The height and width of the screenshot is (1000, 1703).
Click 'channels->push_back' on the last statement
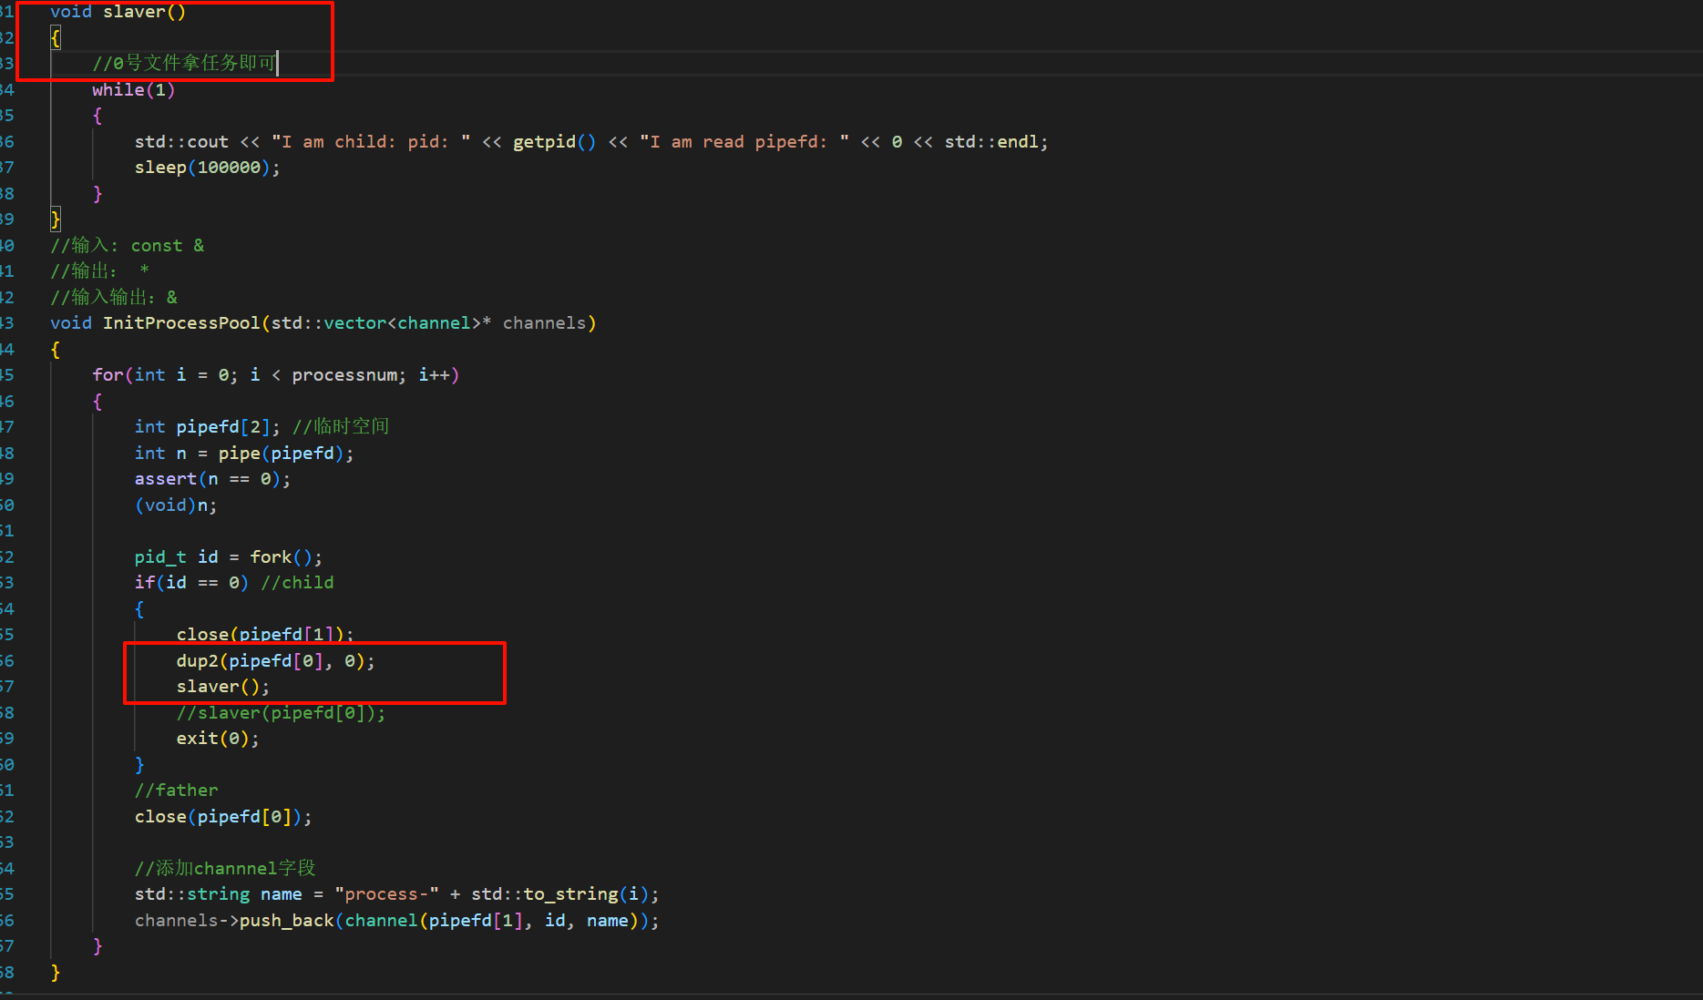[234, 920]
